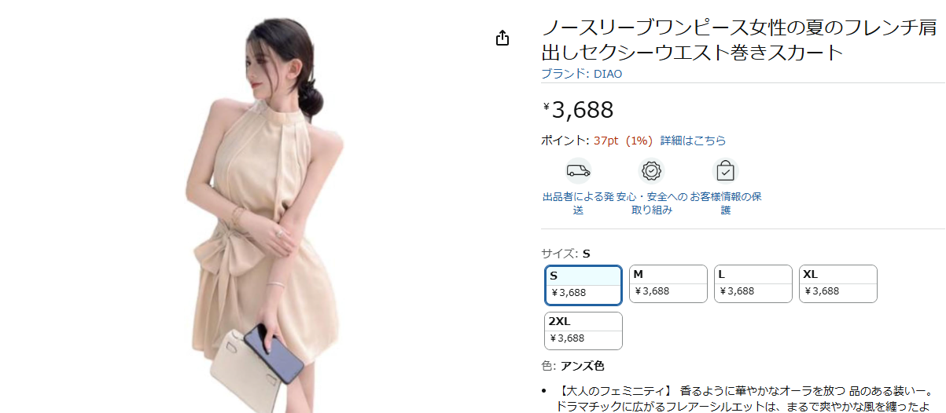Click the delivery truck icon

[x=578, y=170]
